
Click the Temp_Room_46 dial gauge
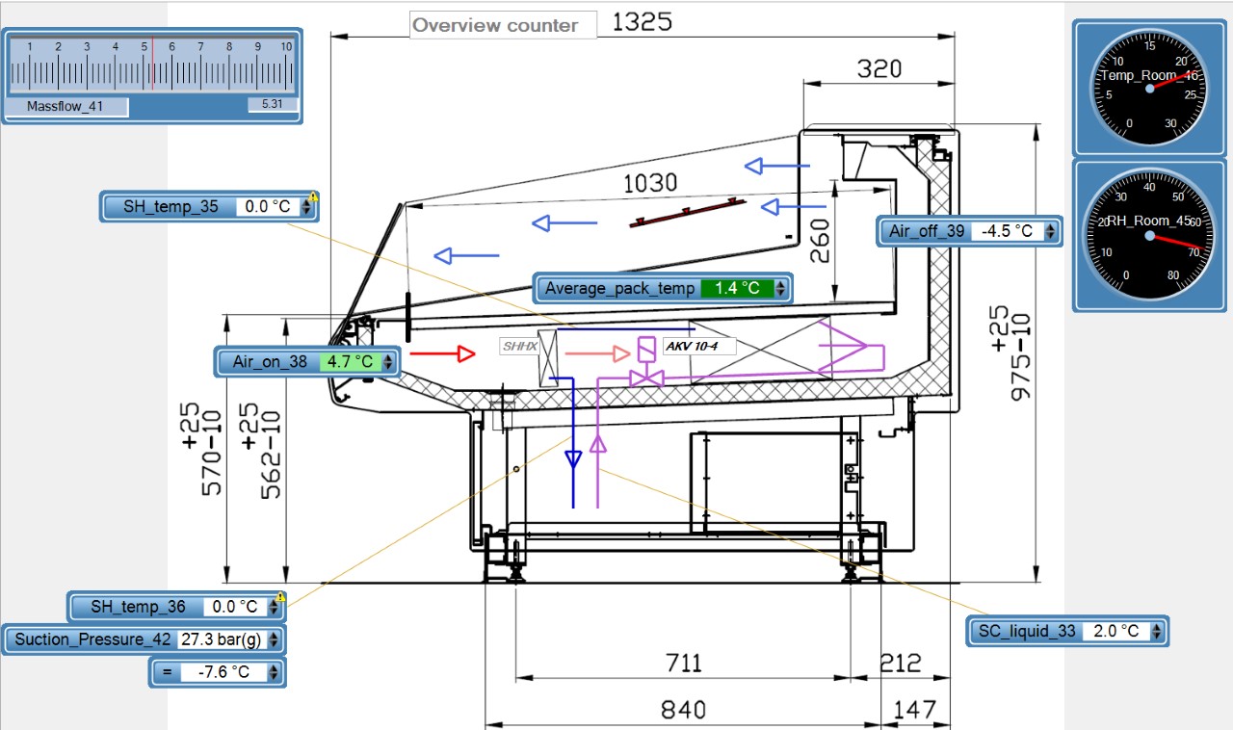[x=1149, y=88]
